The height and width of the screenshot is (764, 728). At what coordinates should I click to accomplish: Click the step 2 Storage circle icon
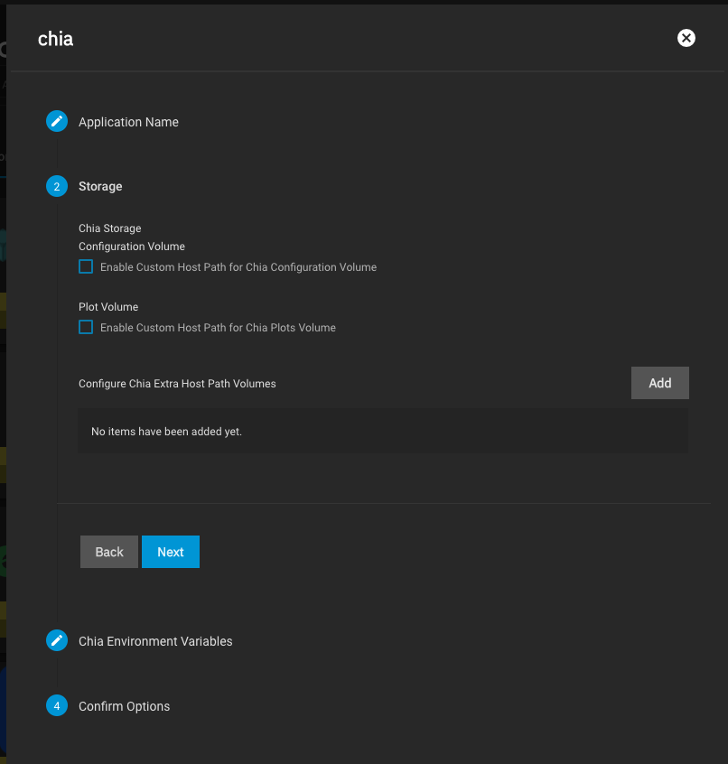click(57, 186)
